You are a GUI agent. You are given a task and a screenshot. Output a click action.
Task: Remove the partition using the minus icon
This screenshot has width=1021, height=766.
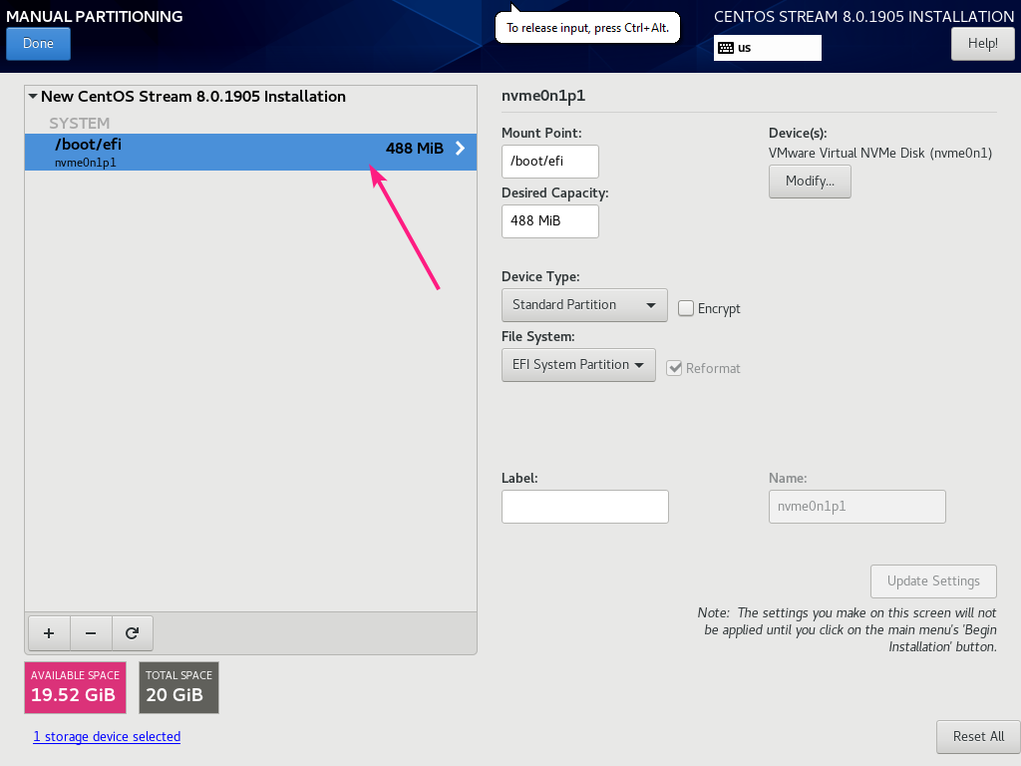click(91, 632)
